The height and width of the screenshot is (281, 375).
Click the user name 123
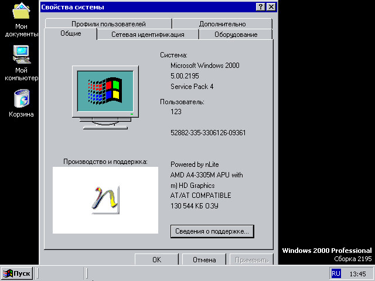(x=176, y=112)
